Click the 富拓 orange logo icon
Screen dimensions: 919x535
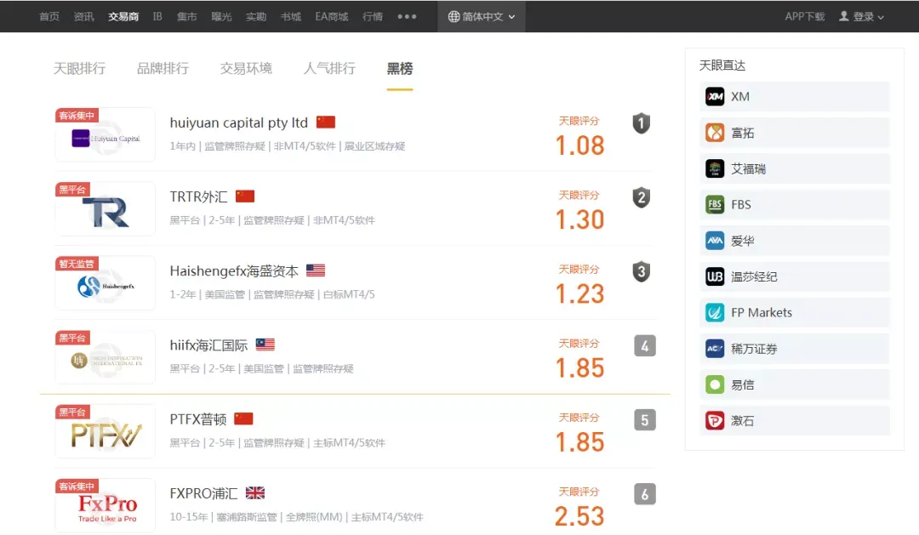715,133
